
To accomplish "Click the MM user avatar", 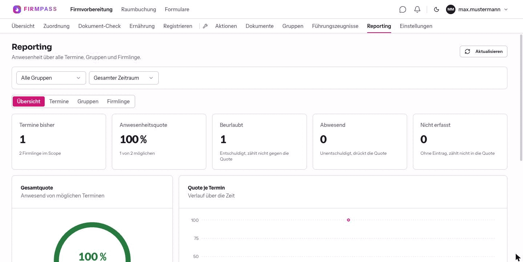I will (x=451, y=9).
